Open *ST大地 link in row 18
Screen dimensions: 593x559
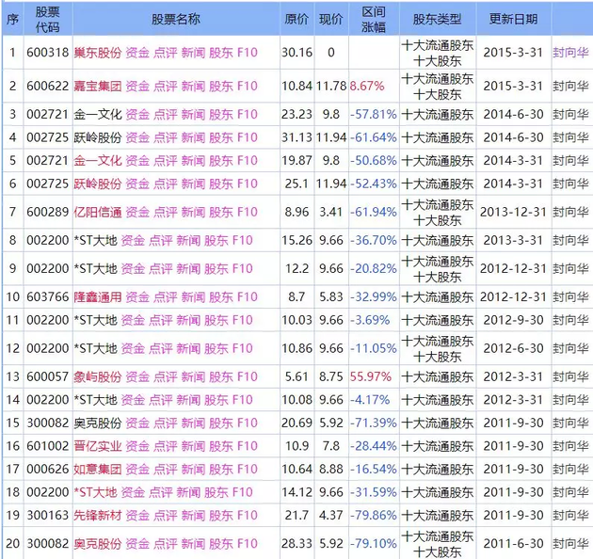pyautogui.click(x=95, y=492)
